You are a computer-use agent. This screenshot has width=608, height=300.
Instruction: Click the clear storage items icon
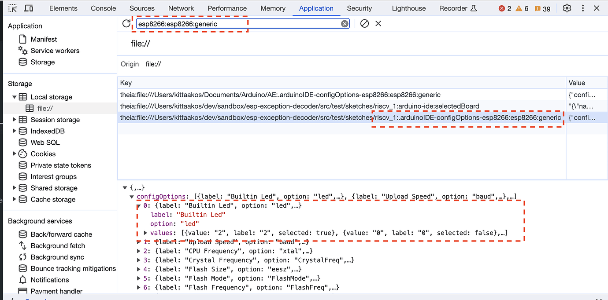point(364,23)
